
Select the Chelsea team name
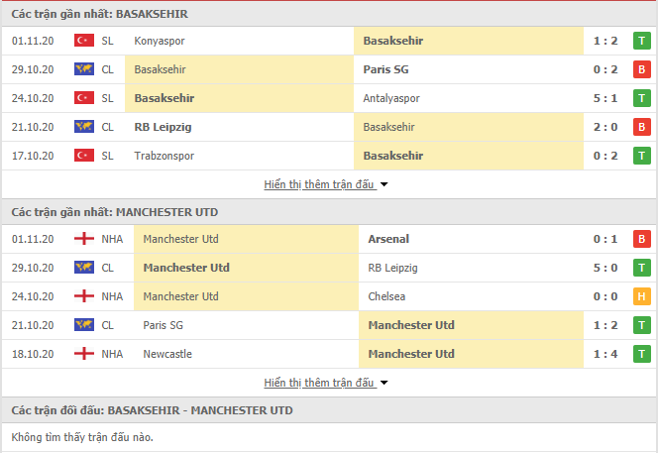(386, 296)
